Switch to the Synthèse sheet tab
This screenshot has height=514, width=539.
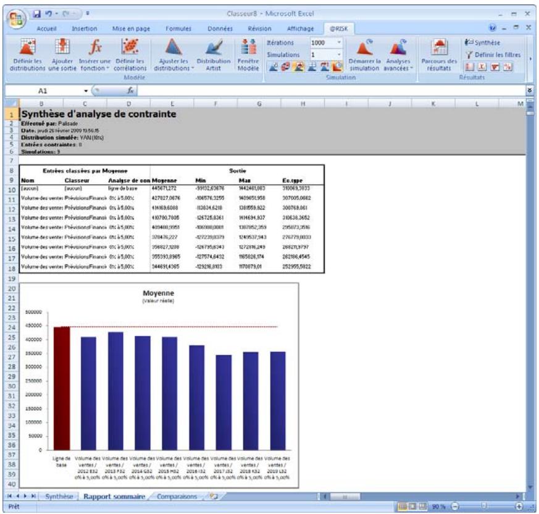click(61, 495)
